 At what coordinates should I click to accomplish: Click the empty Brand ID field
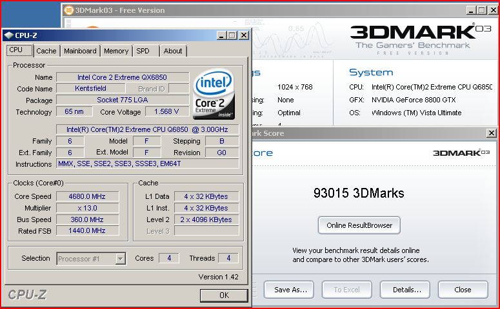pos(179,88)
